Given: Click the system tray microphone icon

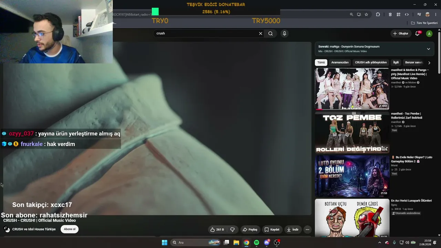Looking at the screenshot, I should pos(394,242).
